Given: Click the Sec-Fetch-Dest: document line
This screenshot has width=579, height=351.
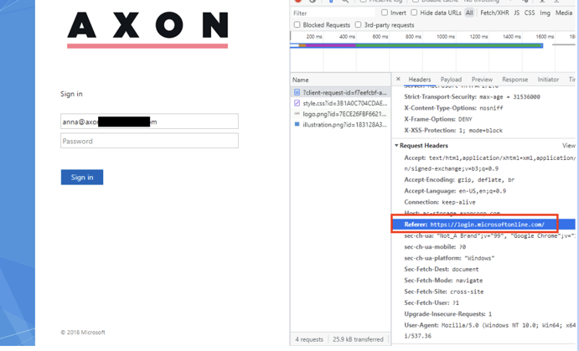Looking at the screenshot, I should [x=442, y=269].
